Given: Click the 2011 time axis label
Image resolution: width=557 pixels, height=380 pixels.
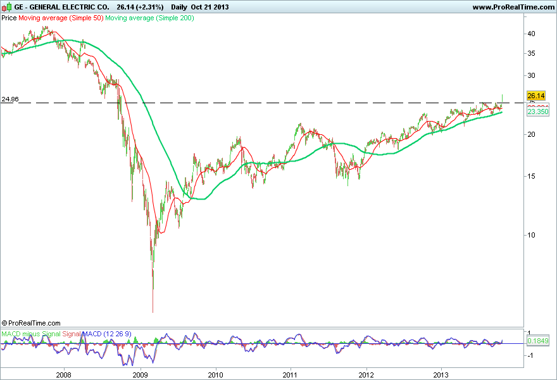Looking at the screenshot, I should click(x=291, y=375).
